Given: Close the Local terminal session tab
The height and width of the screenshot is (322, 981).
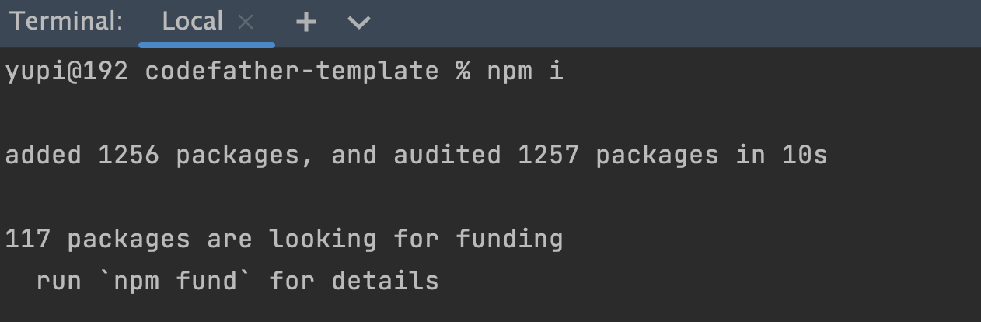Looking at the screenshot, I should (246, 23).
